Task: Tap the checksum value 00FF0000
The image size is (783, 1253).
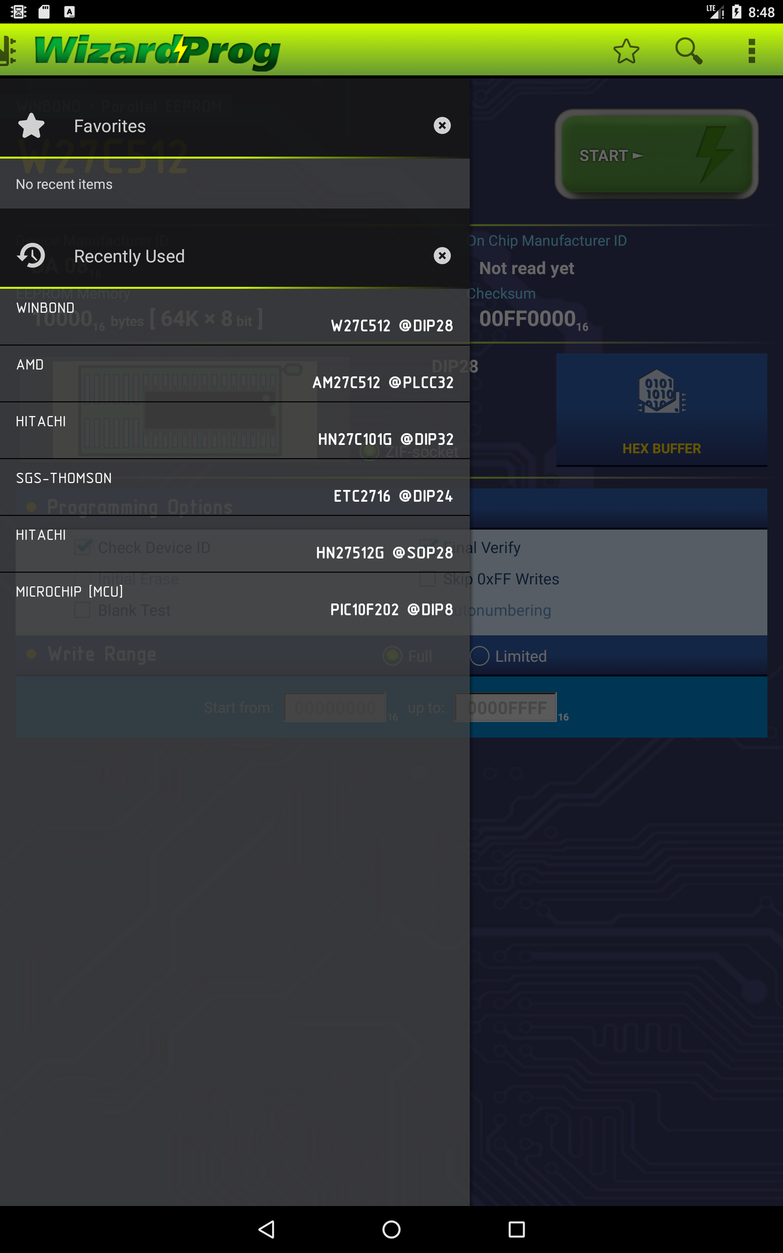Action: [533, 320]
